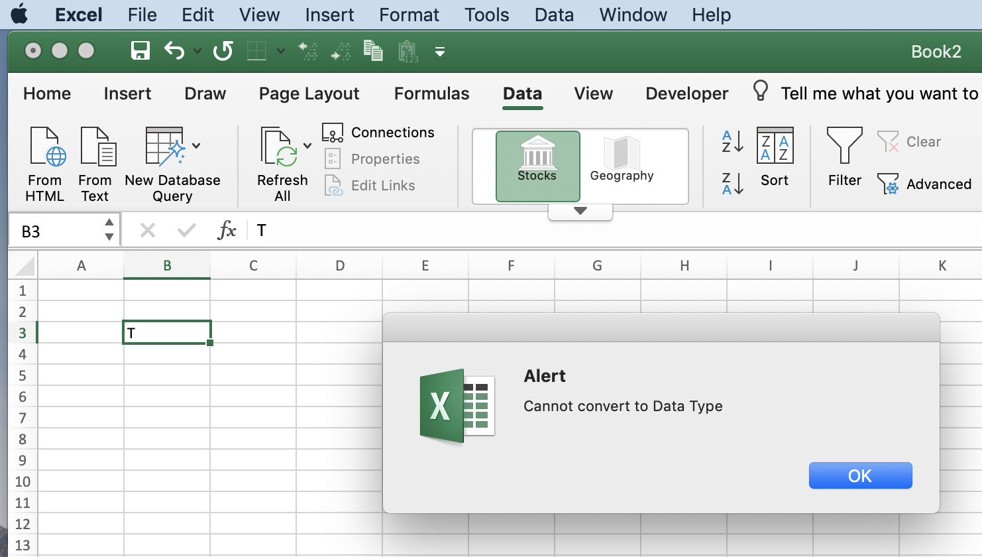Confirm entry with the checkmark icon
Viewport: 982px width, 557px height.
(x=187, y=230)
